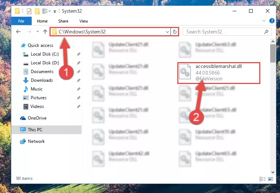
Task: Click the vertical scrollbar thumb
Action: click(x=273, y=53)
